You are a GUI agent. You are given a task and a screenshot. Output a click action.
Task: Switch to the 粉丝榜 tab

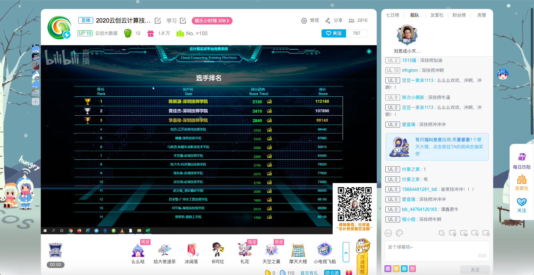click(459, 15)
